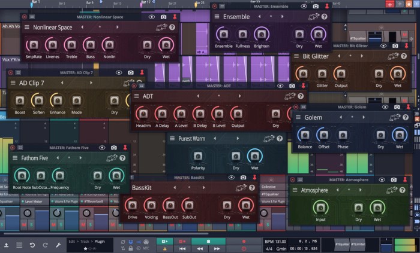The width and height of the screenshot is (420, 253).
Task: Click the snapshot camera icon on Nonlinear Space
Action: (163, 17)
